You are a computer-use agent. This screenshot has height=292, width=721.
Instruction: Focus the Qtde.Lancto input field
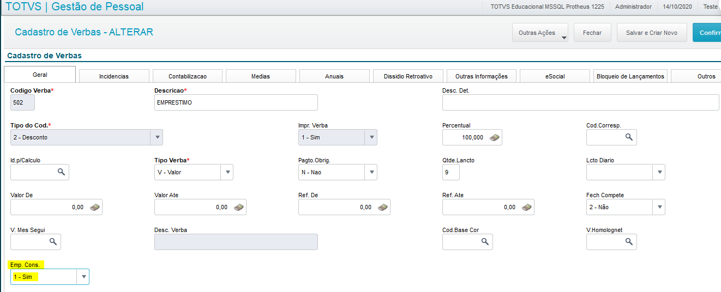pos(451,172)
